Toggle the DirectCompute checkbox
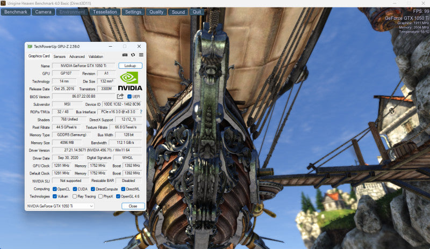This screenshot has width=430, height=249. tap(92, 189)
